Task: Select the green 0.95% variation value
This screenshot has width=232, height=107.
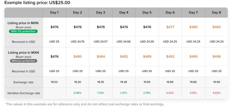Action: [x=78, y=93]
